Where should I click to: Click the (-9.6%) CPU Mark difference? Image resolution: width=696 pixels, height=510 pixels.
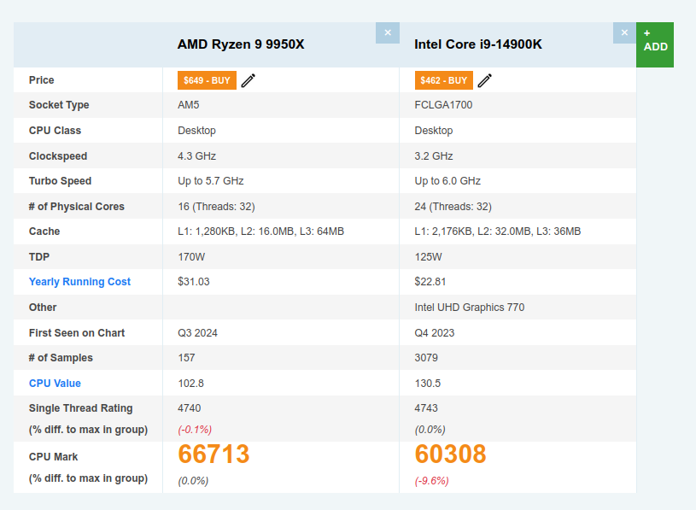(x=431, y=481)
